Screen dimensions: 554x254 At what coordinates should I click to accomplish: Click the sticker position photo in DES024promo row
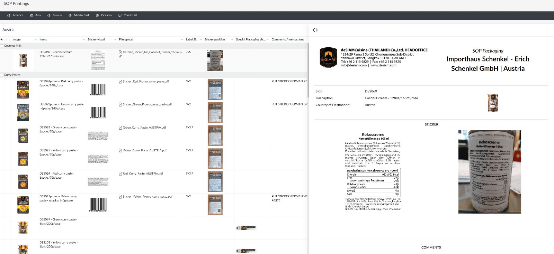(x=215, y=90)
